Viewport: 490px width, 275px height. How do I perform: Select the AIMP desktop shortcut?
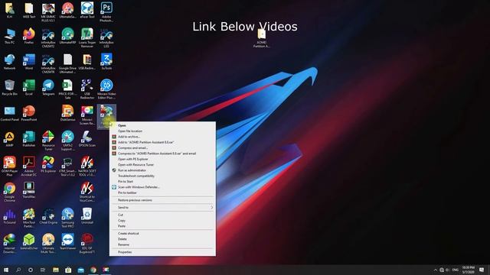[9, 139]
